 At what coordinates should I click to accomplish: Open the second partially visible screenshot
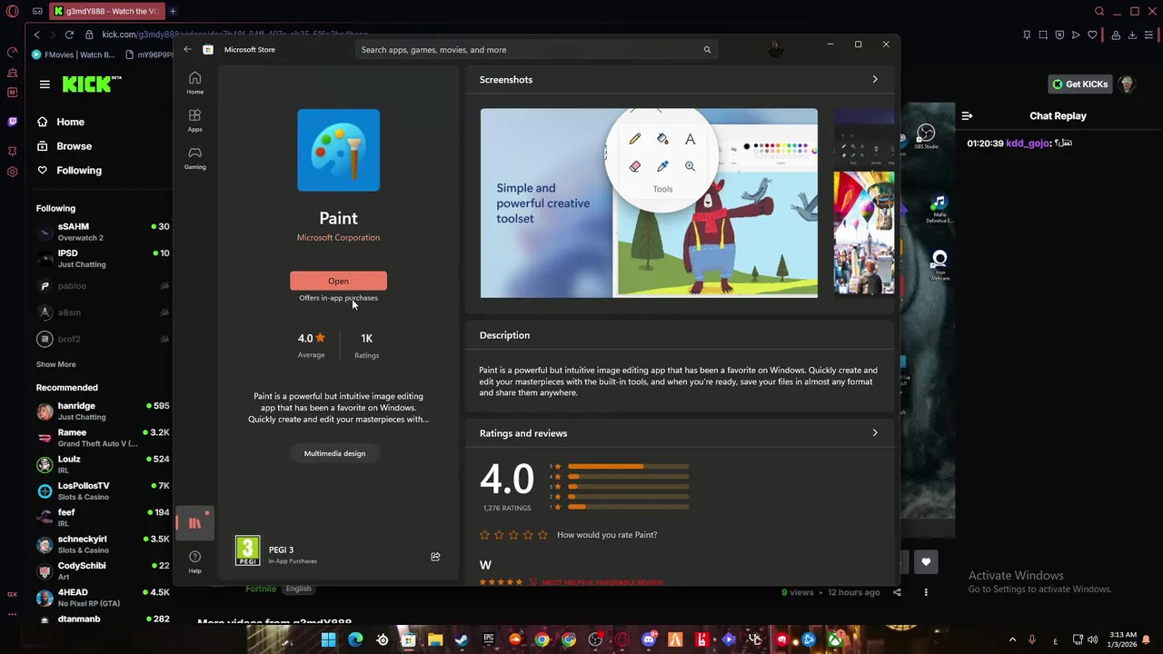pyautogui.click(x=864, y=203)
